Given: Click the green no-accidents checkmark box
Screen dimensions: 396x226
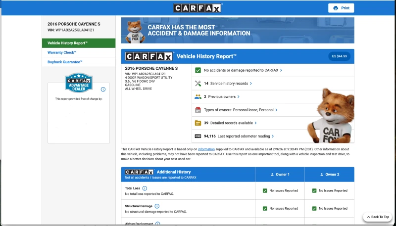Looking at the screenshot, I should click(x=198, y=70).
